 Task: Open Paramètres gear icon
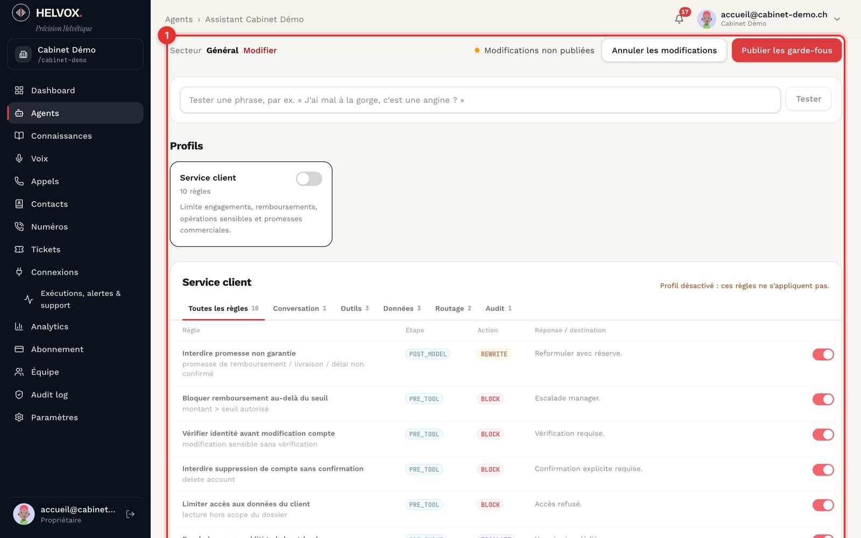19,417
